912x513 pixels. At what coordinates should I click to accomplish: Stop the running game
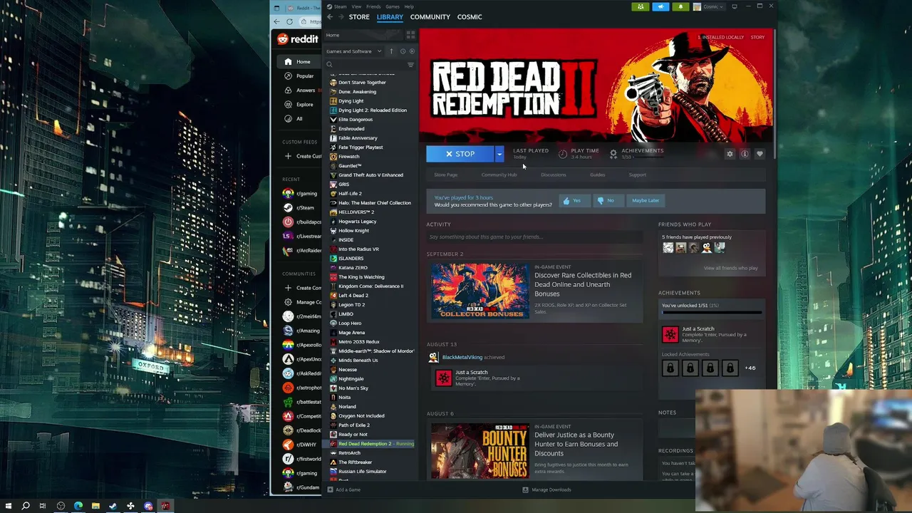[x=460, y=154]
